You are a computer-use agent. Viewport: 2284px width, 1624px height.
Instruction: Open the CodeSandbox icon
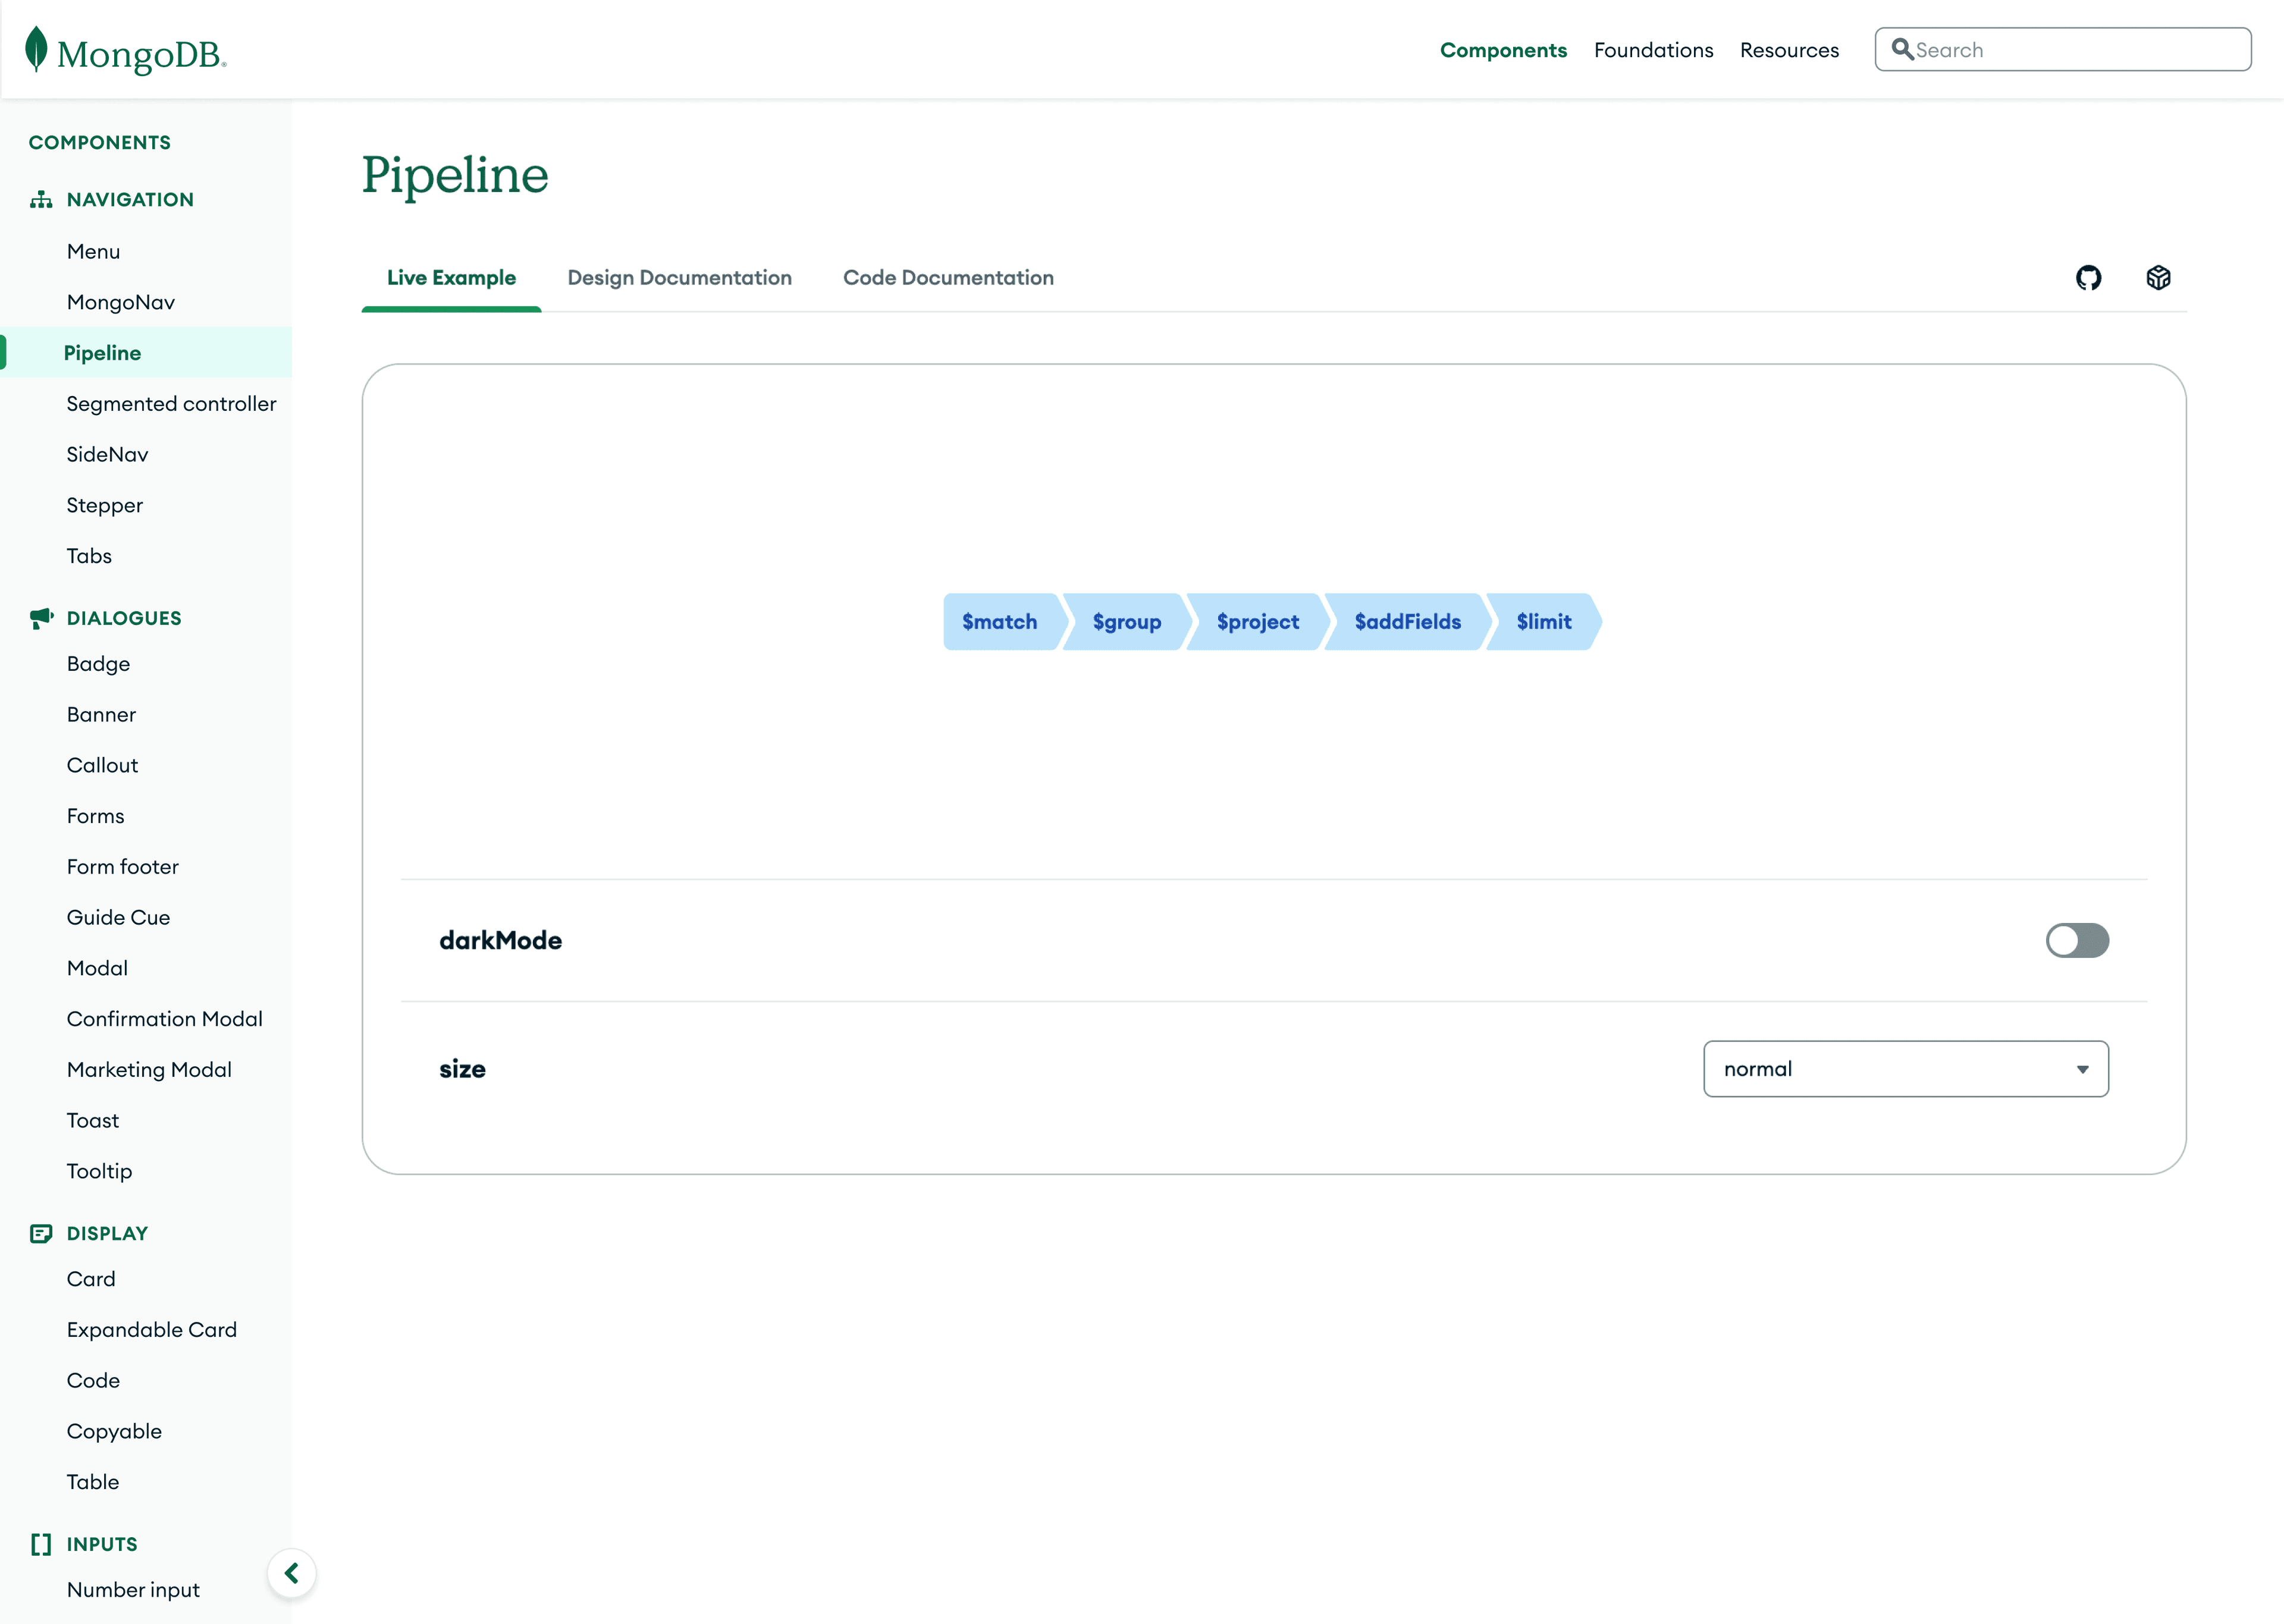2159,277
